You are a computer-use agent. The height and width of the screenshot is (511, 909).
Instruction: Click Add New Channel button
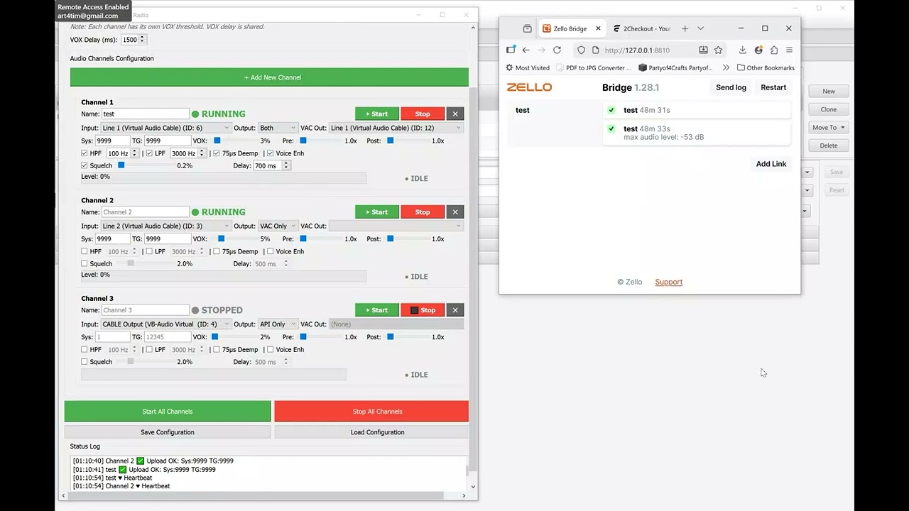(x=269, y=77)
